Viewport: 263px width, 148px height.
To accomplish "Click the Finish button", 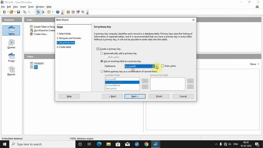I will [x=159, y=96].
